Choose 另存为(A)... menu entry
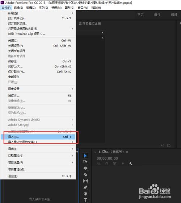Screen dimensions: 181x203 point(38,67)
